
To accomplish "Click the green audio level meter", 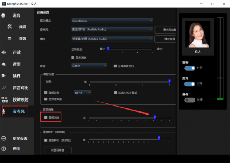I will coord(220,58).
